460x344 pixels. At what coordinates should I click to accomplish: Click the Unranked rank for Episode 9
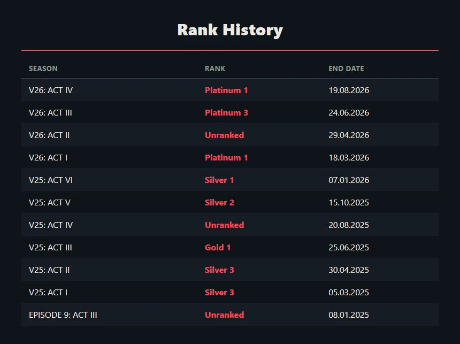pyautogui.click(x=225, y=315)
